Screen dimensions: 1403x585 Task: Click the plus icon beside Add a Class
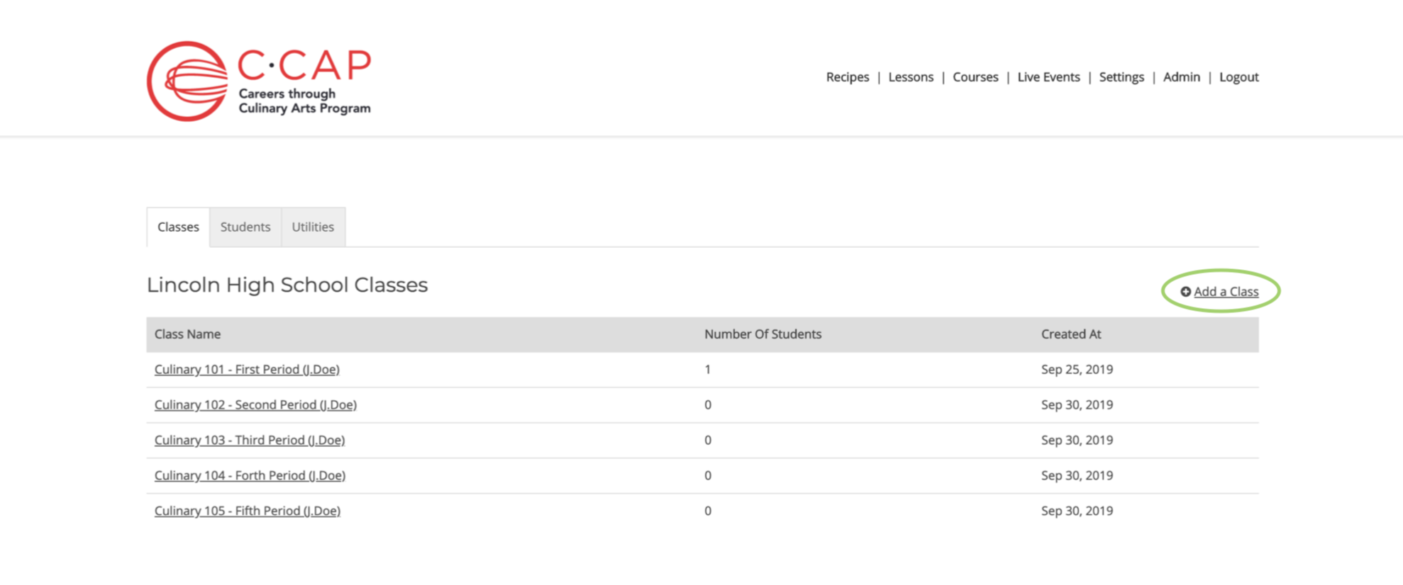(1185, 292)
